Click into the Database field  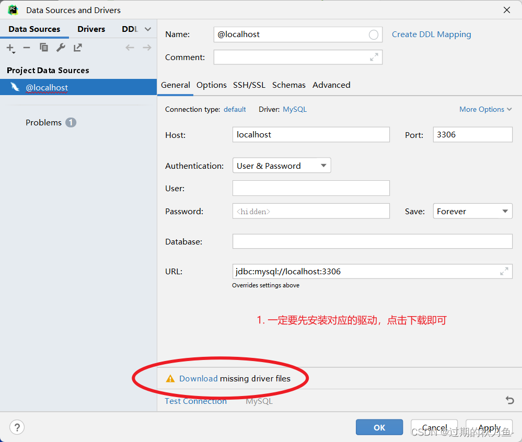[x=372, y=241]
